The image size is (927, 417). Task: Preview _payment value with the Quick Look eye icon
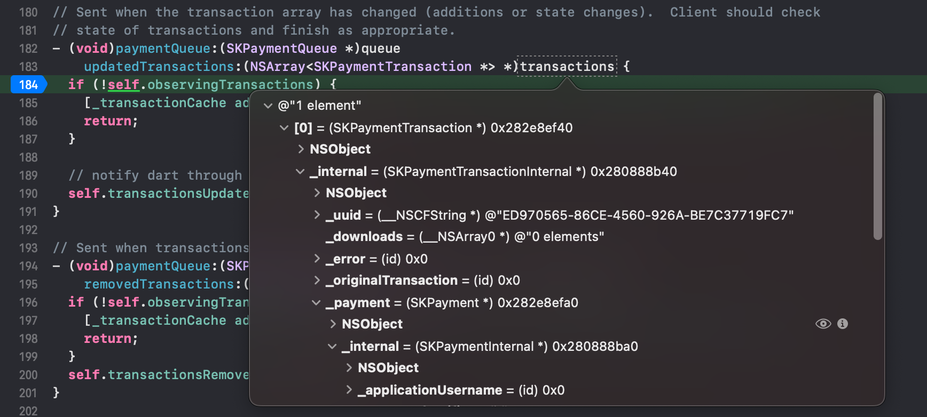pyautogui.click(x=822, y=323)
